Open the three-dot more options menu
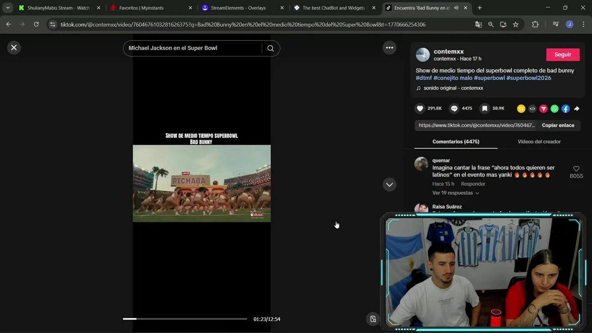This screenshot has height=333, width=592. pos(389,48)
